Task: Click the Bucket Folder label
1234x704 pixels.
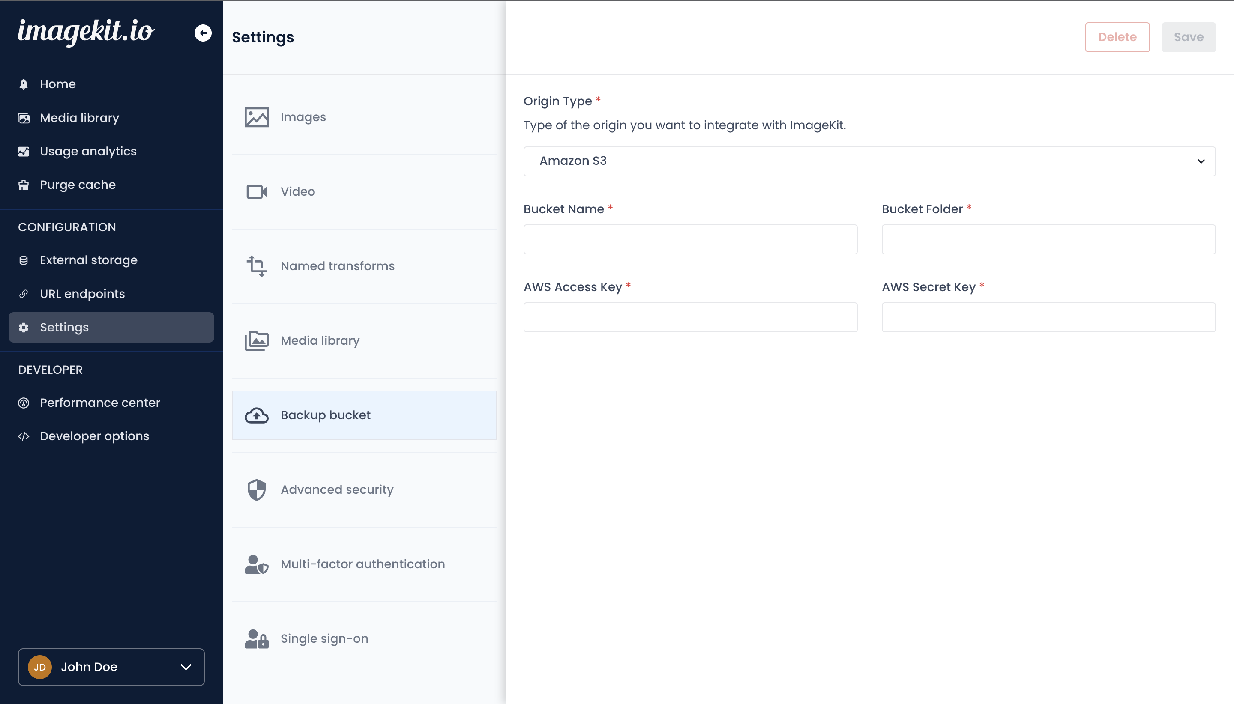Action: (922, 209)
